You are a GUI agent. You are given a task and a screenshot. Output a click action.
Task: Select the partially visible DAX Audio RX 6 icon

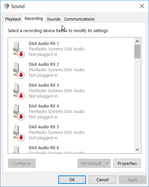16,149
